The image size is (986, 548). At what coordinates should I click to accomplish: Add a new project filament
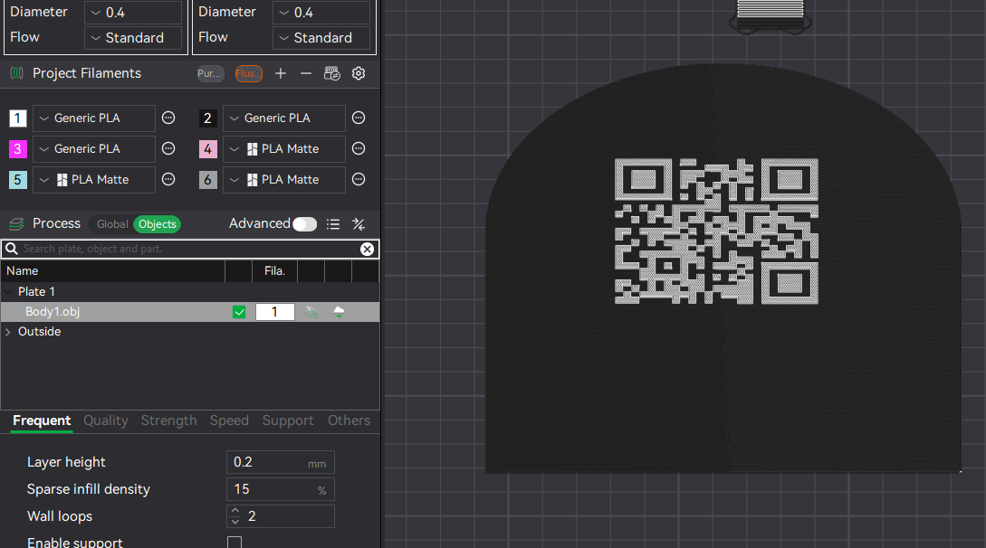pos(281,73)
